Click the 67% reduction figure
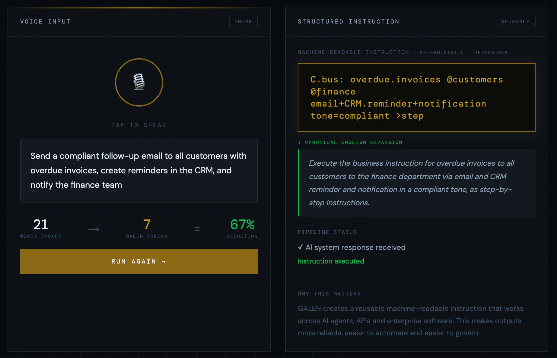The height and width of the screenshot is (358, 557). point(242,225)
